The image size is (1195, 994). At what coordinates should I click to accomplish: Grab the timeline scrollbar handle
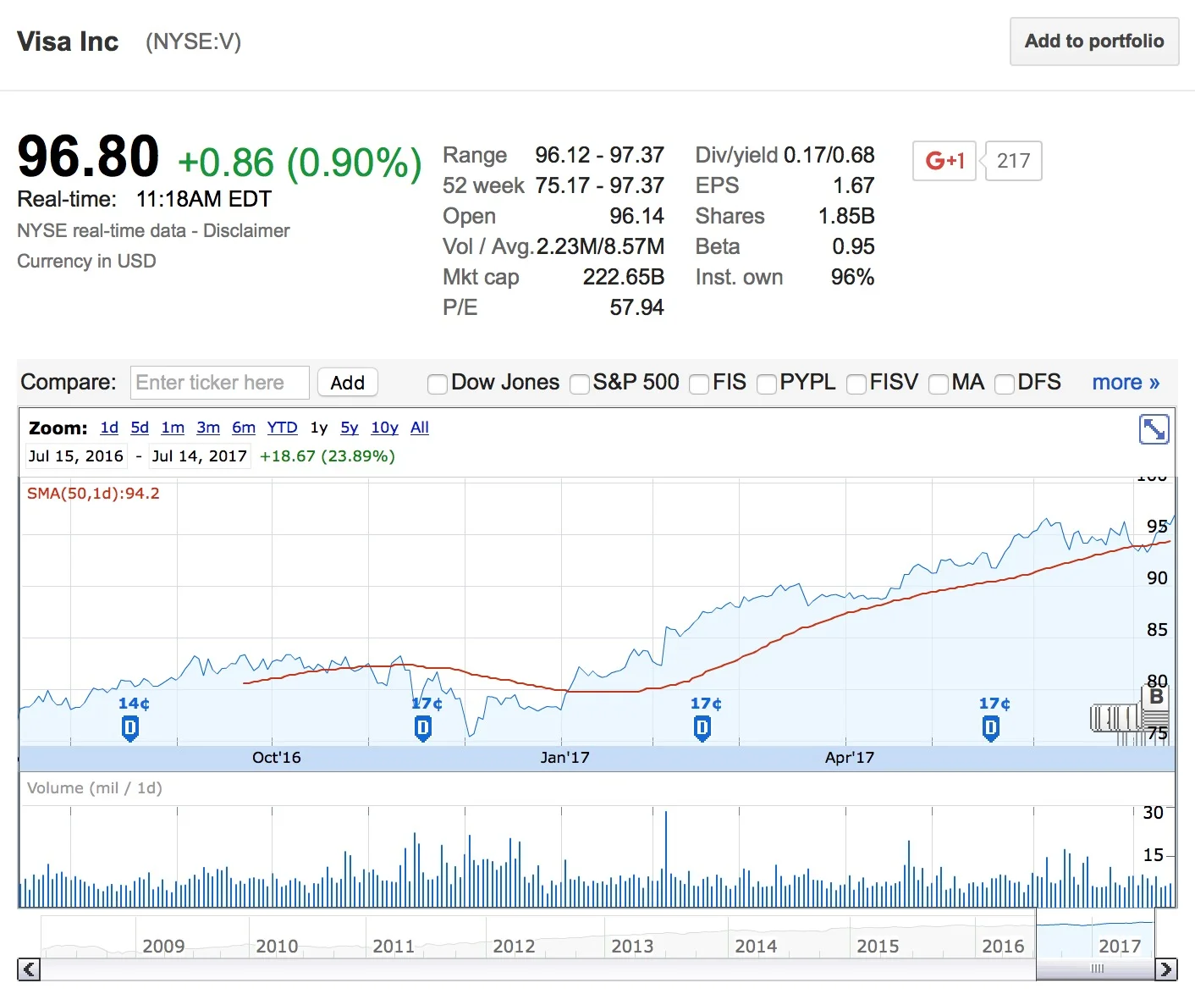tap(1097, 969)
